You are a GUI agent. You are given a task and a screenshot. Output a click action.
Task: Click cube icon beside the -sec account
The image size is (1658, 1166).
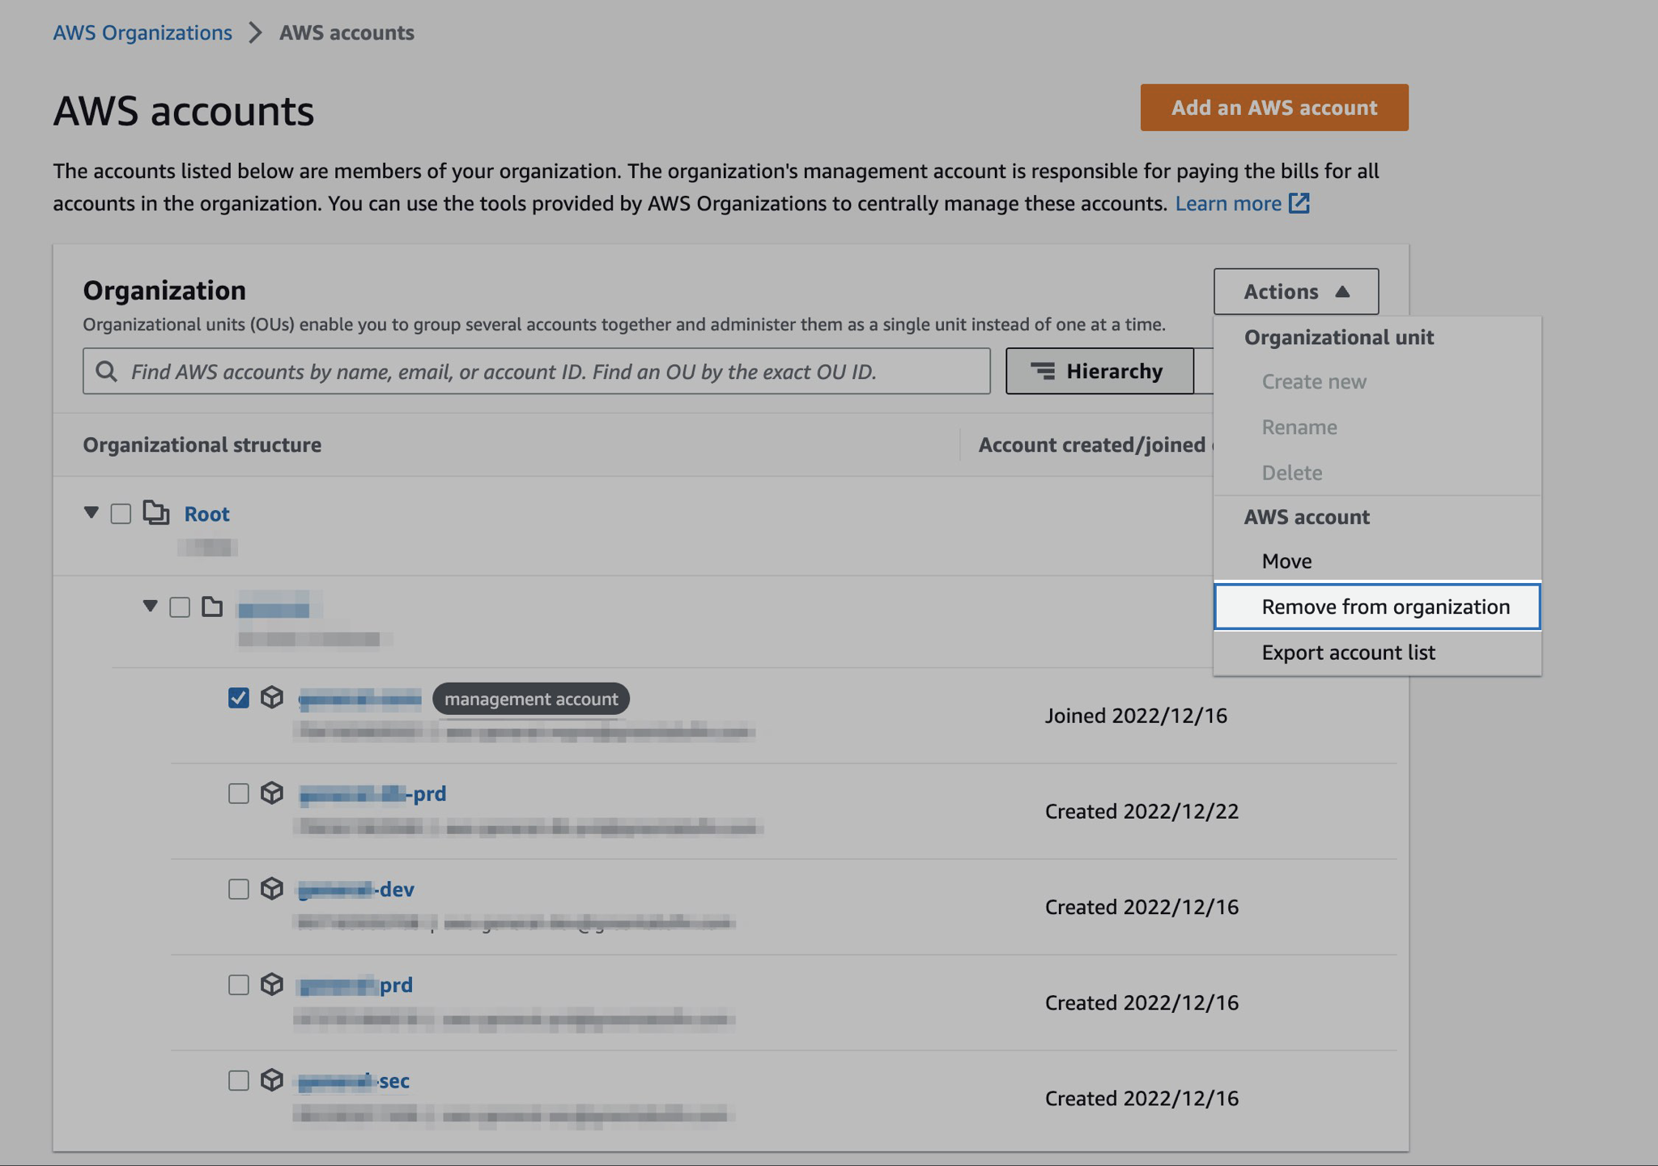[x=272, y=1079]
